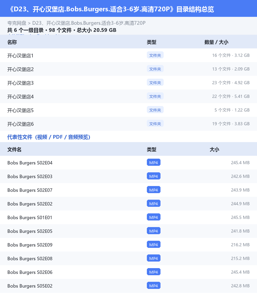This screenshot has height=301, width=257.
Task: Click the MP4 badge for S05E02
Action: 153,286
